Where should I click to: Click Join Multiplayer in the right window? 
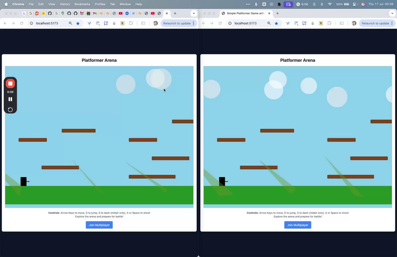298,225
